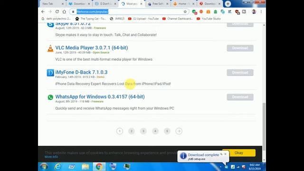Viewport: 304px width, 171px height.
Task: Open a new tab with plus button
Action: pos(228,4)
